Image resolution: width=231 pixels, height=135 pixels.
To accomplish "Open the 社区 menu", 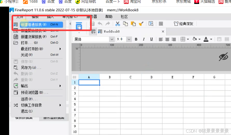I will tap(124, 17).
